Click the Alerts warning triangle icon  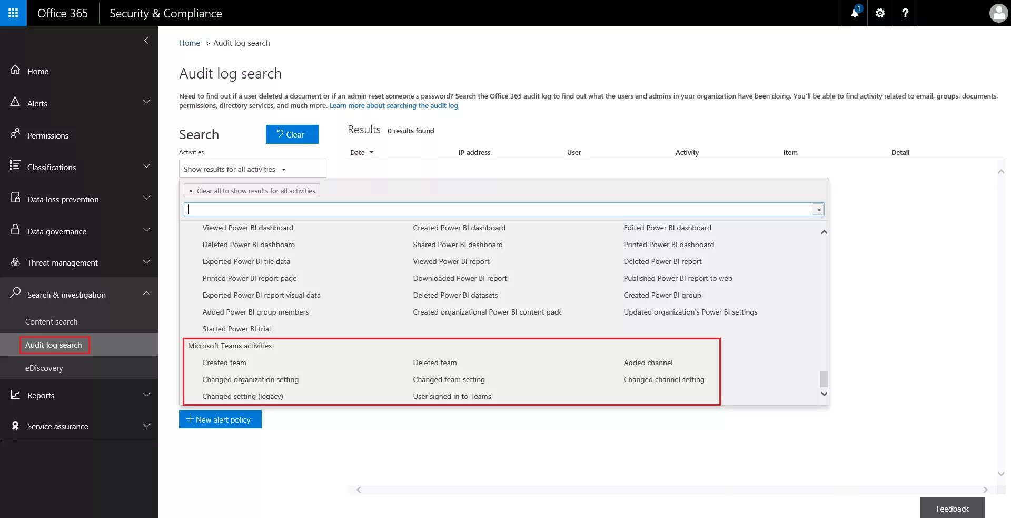pyautogui.click(x=15, y=102)
